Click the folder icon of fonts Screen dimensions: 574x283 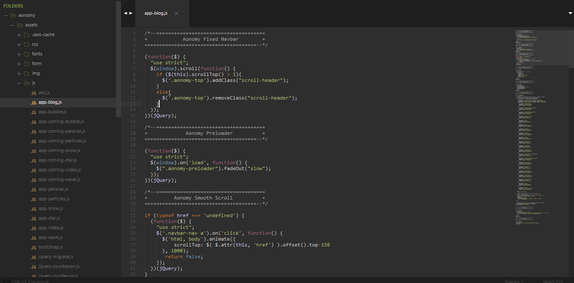coord(27,54)
